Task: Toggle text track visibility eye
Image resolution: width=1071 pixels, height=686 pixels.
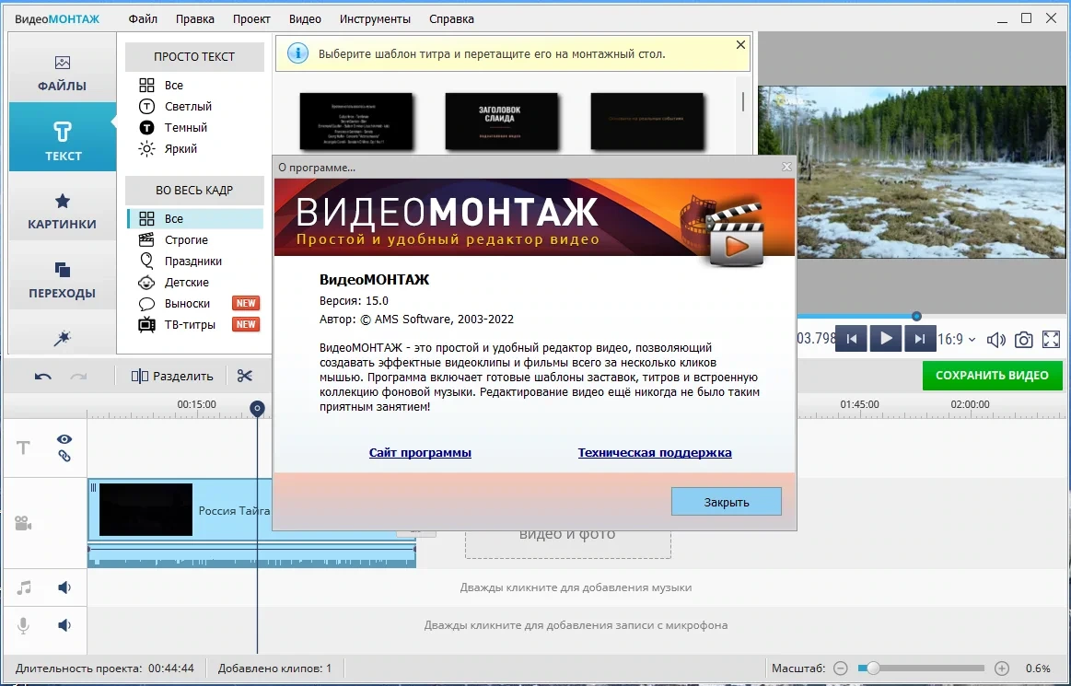Action: point(64,439)
